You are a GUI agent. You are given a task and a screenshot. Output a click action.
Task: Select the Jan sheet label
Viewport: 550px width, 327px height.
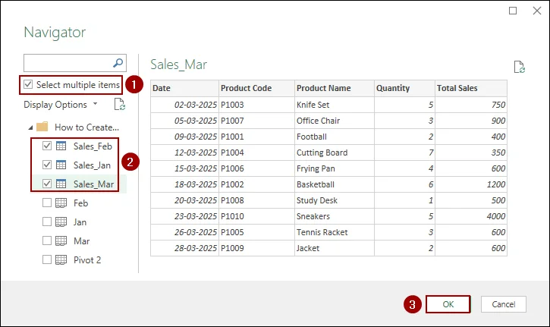(x=80, y=222)
